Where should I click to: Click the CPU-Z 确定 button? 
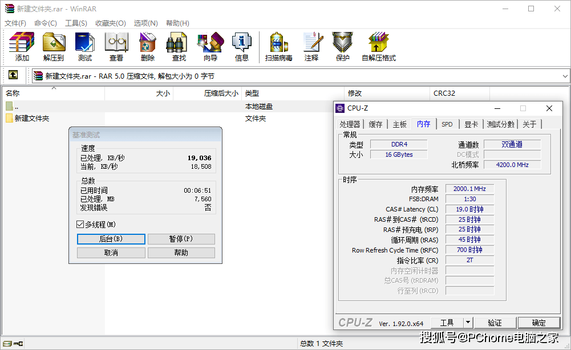[538, 322]
